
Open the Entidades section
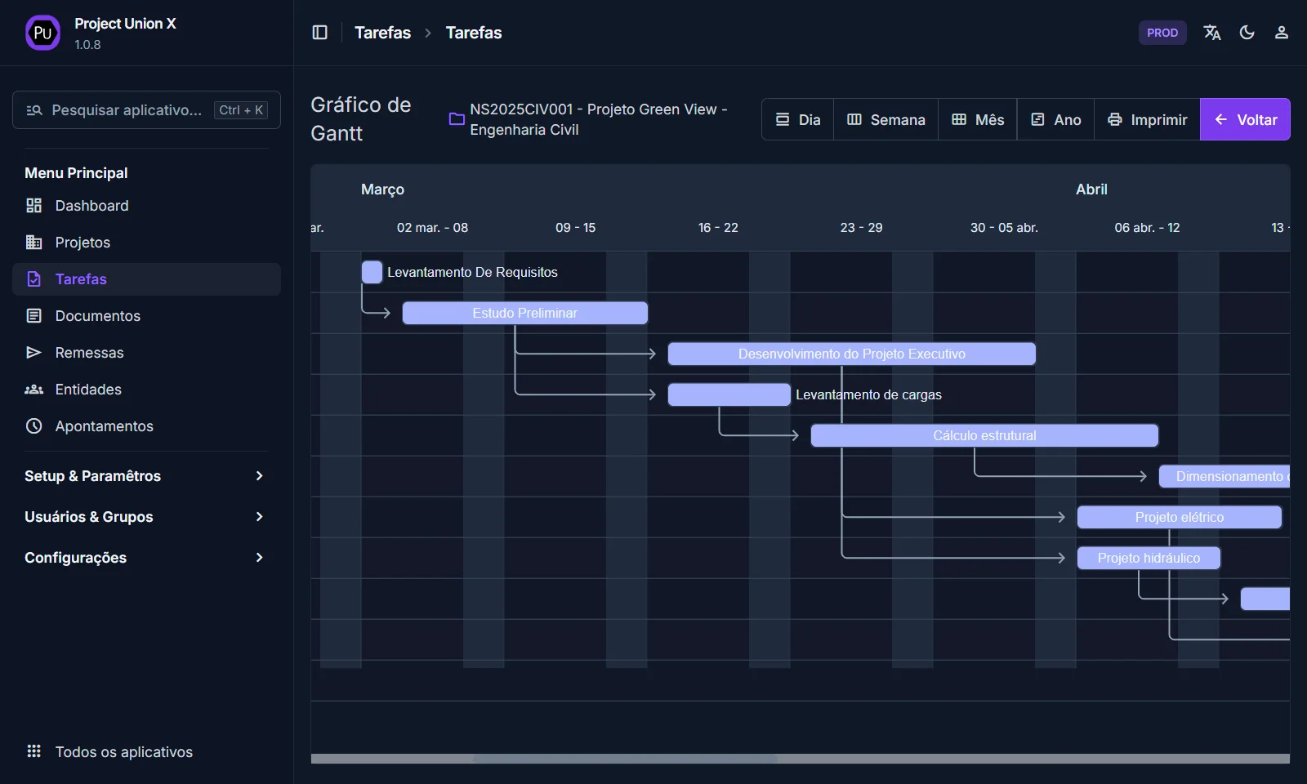88,390
